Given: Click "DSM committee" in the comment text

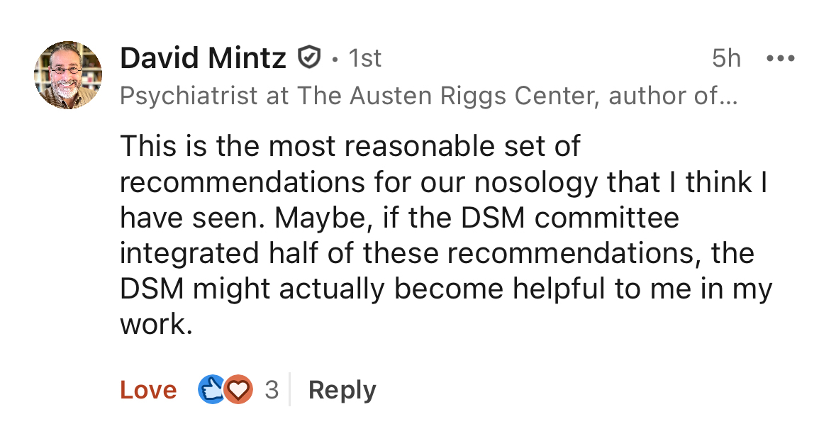Looking at the screenshot, I should [570, 218].
